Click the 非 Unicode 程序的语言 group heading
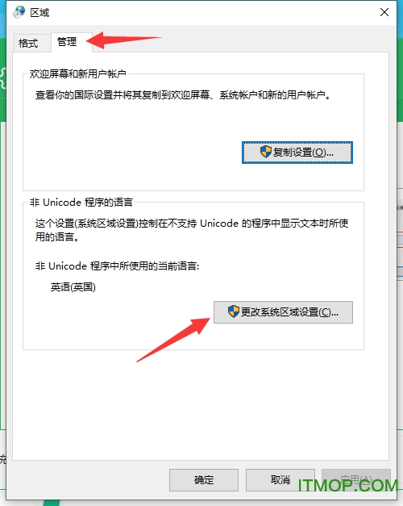The image size is (403, 506). (81, 203)
